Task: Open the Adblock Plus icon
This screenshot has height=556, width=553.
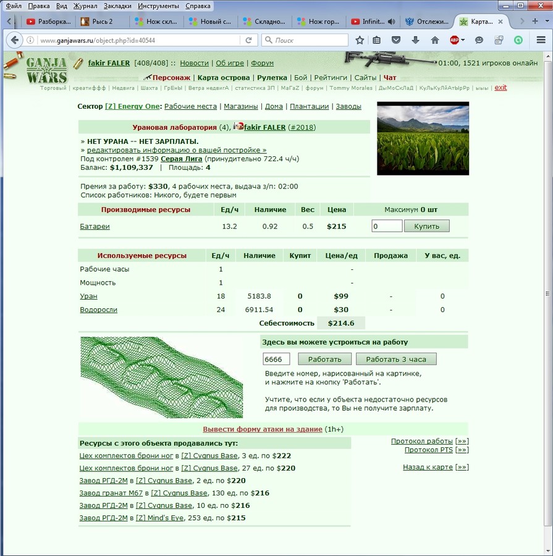Action: point(454,40)
